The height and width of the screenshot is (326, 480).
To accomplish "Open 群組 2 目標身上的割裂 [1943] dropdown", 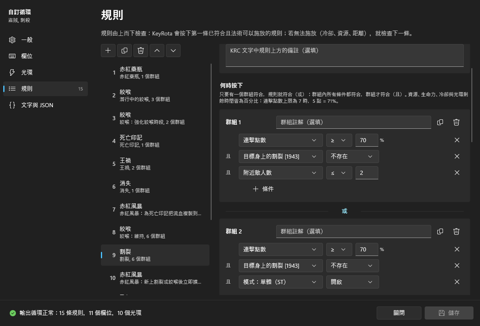I will (281, 266).
